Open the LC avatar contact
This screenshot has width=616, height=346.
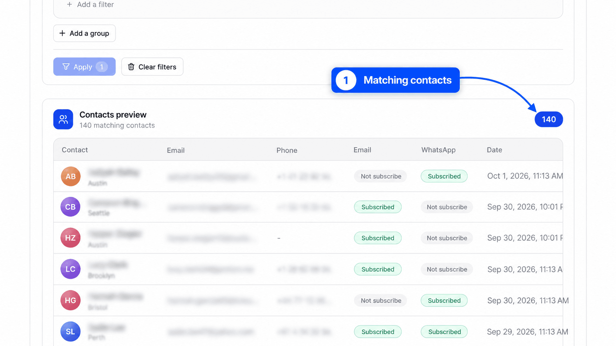[x=70, y=269]
